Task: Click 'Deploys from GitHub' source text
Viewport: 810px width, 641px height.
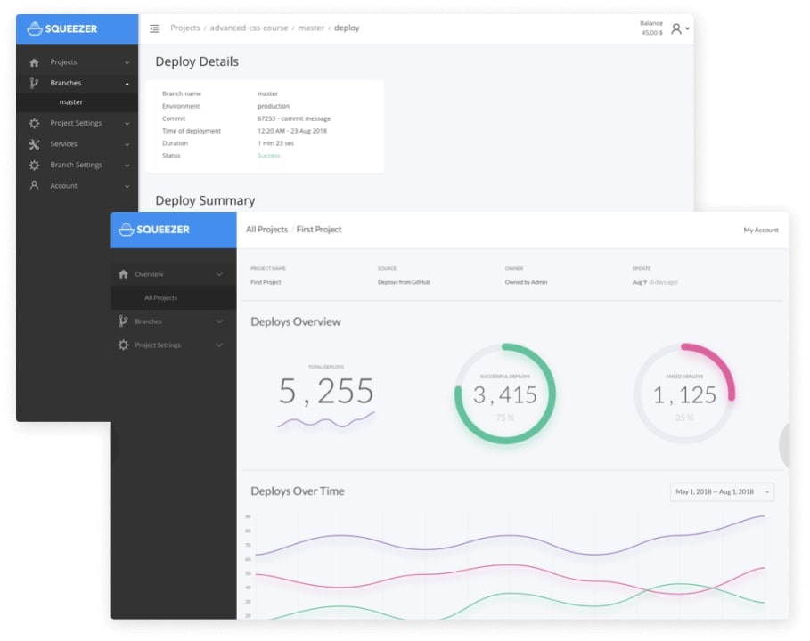Action: click(404, 282)
